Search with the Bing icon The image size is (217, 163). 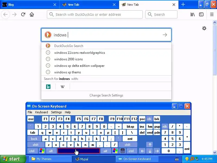(x=48, y=87)
